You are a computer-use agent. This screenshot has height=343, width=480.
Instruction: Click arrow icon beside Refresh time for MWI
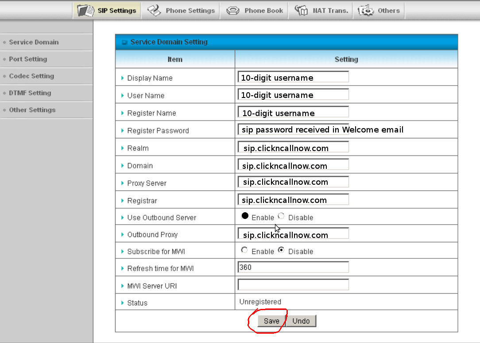click(x=123, y=268)
